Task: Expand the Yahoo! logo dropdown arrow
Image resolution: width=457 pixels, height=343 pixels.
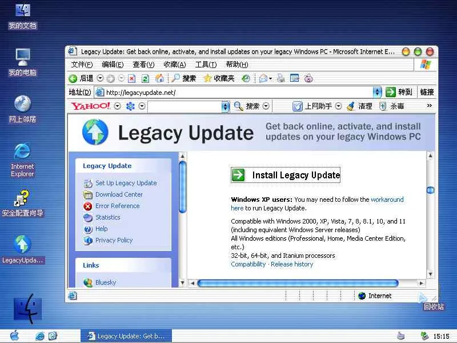Action: pyautogui.click(x=117, y=106)
